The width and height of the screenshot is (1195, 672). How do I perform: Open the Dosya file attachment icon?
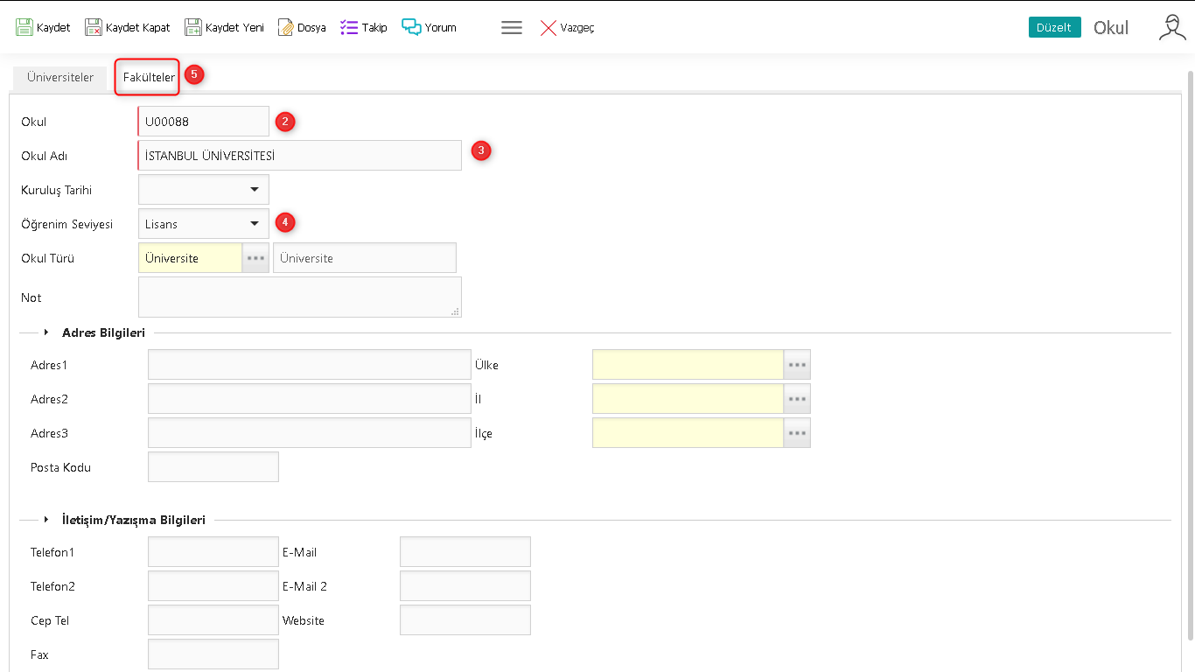[286, 27]
